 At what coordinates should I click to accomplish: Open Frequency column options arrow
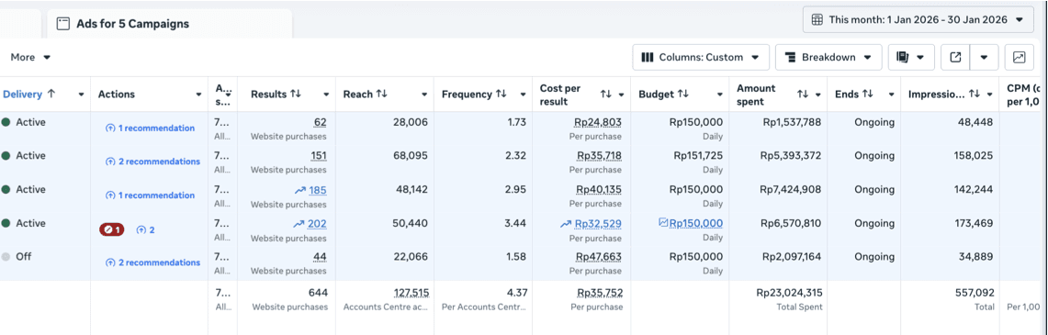(524, 95)
